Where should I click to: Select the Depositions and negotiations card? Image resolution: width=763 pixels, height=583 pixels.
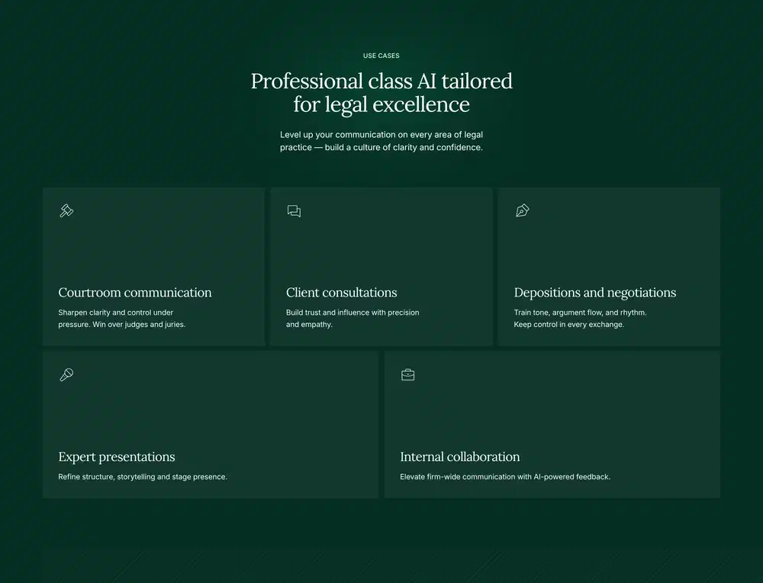(x=608, y=266)
